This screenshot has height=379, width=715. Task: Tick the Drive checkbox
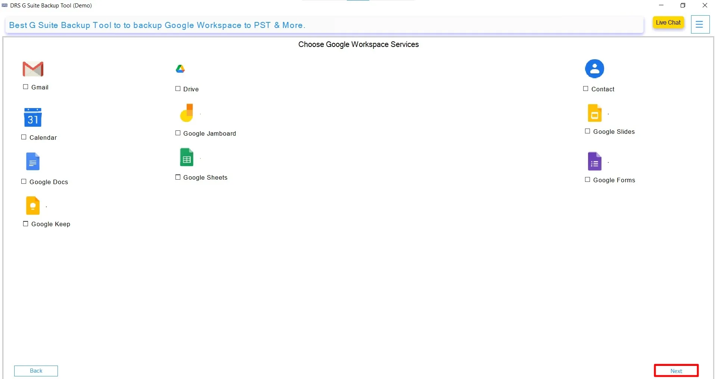178,89
